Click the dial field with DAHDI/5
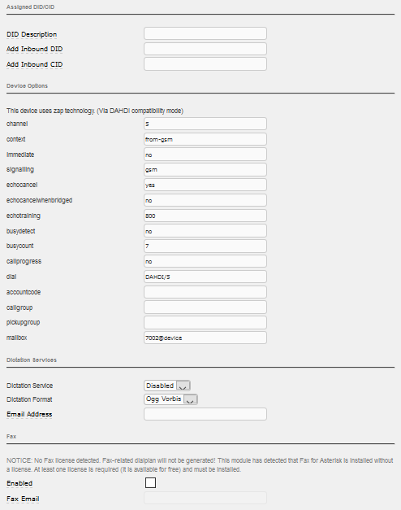 point(205,277)
